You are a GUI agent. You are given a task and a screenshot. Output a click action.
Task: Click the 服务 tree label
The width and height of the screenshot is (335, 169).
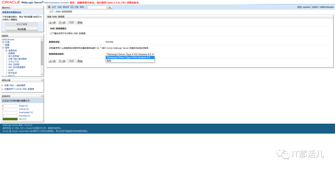tap(7, 48)
